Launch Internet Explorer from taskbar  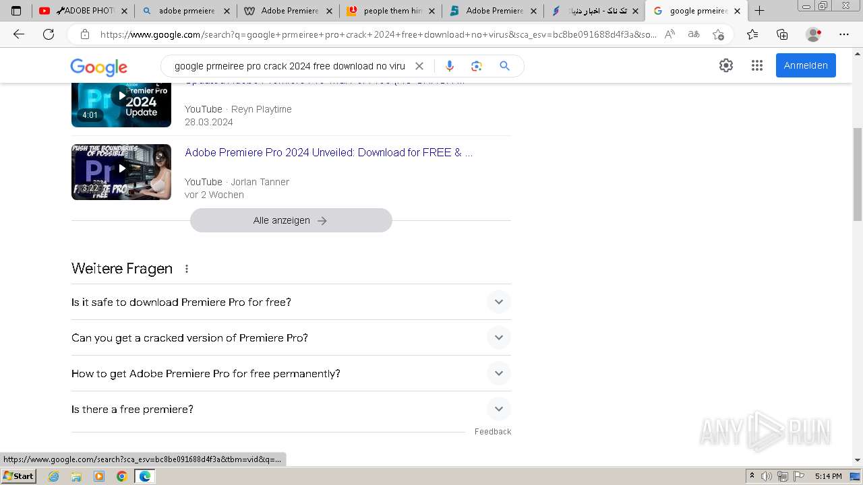pyautogui.click(x=53, y=476)
